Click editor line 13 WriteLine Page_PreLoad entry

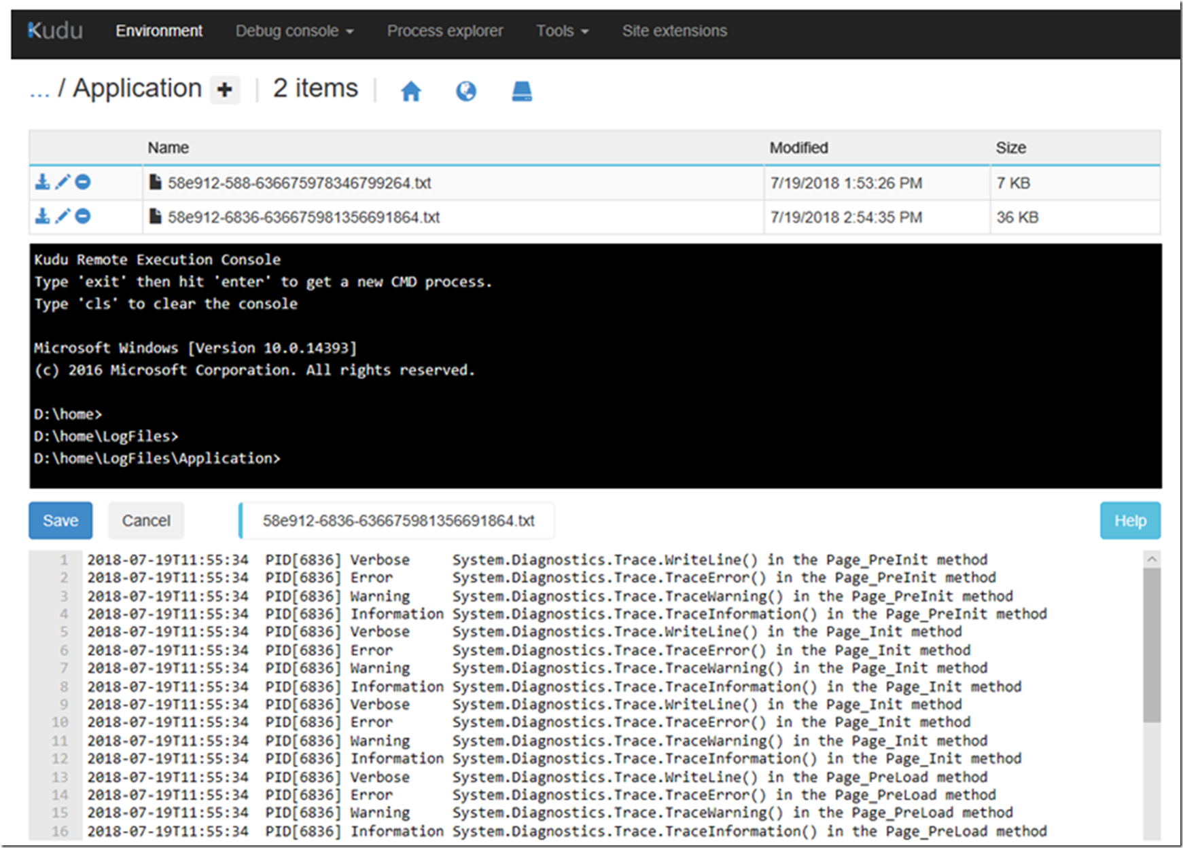coord(537,777)
